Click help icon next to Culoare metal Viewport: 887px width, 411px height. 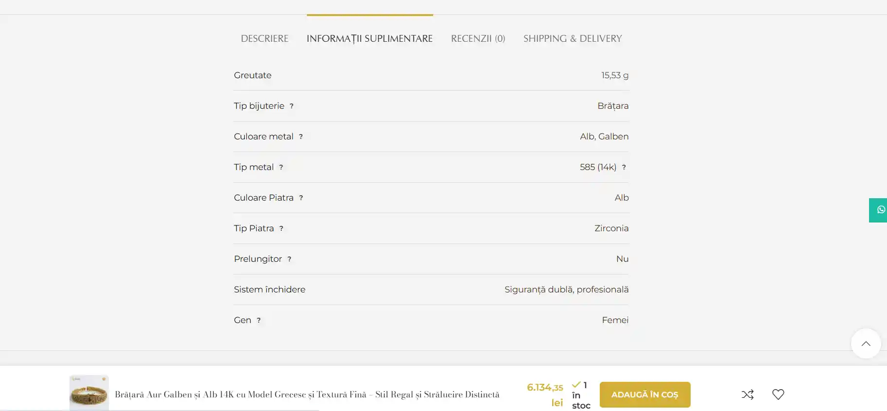point(301,137)
